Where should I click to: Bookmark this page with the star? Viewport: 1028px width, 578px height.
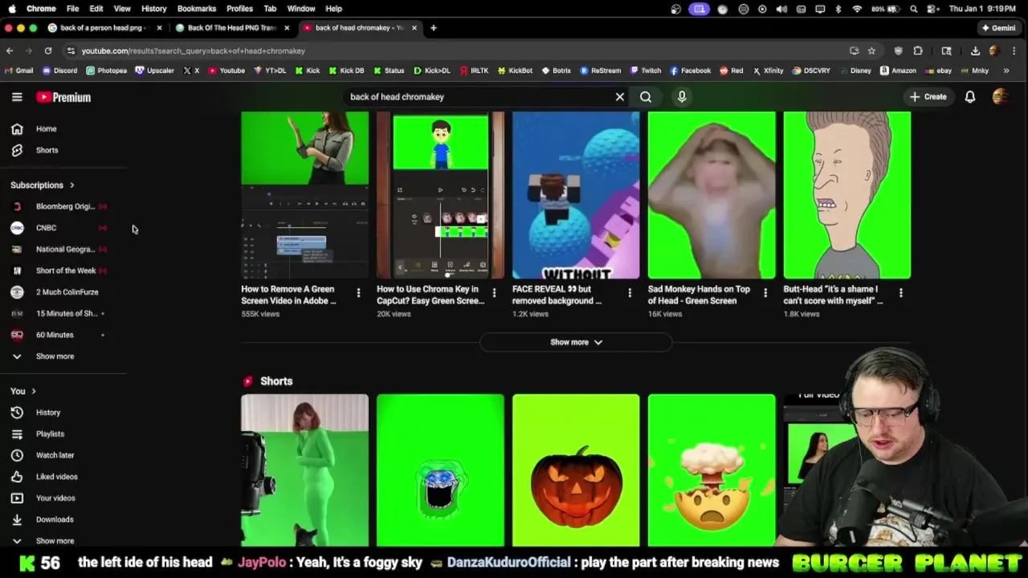tap(871, 51)
